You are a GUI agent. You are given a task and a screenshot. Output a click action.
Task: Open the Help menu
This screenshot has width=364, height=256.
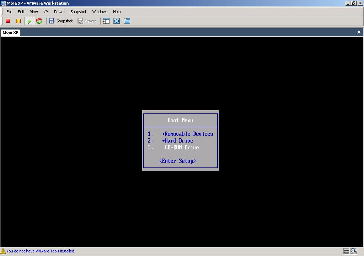[x=117, y=12]
